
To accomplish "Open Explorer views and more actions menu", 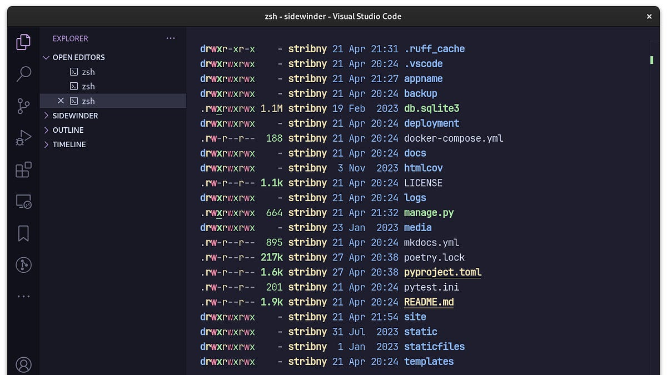I will pos(171,38).
